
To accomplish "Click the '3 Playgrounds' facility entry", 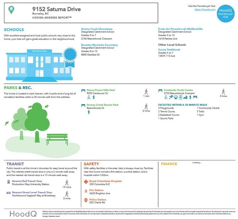I will (166, 108).
